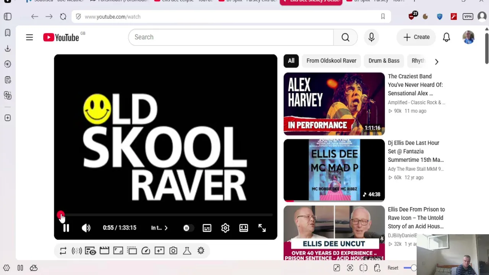The width and height of the screenshot is (489, 275).
Task: Open the playback speed gauge icon
Action: 146,251
